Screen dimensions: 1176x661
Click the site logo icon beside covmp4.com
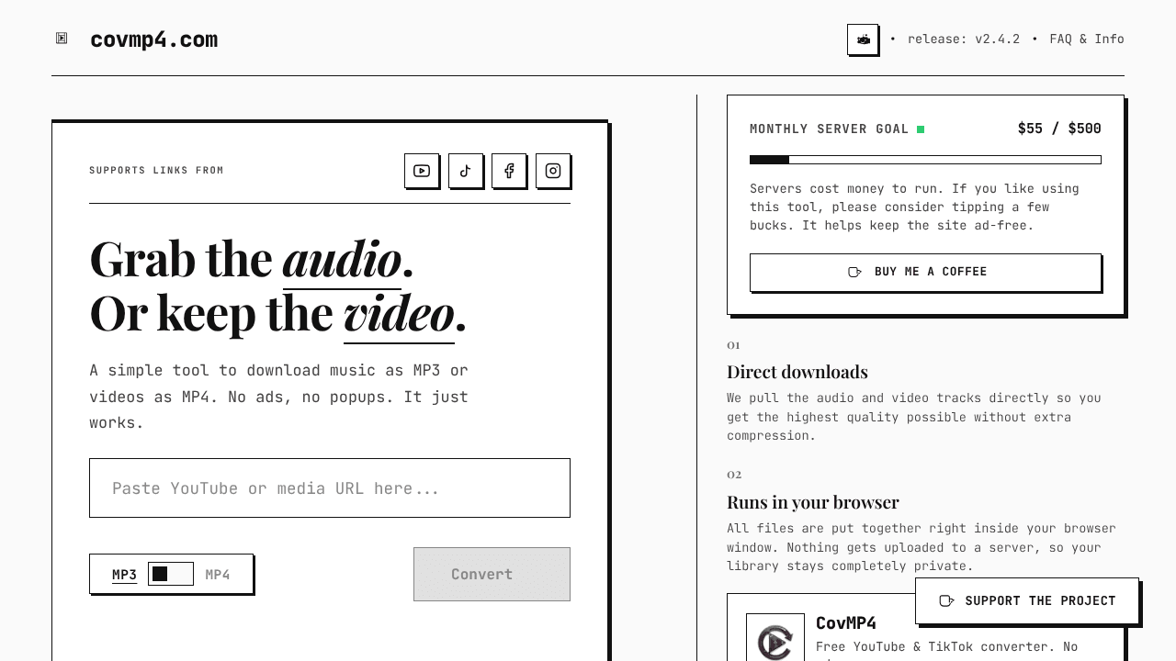[x=62, y=39]
